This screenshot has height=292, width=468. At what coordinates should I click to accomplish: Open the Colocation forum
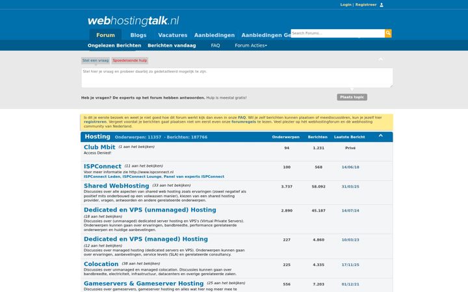pyautogui.click(x=101, y=264)
